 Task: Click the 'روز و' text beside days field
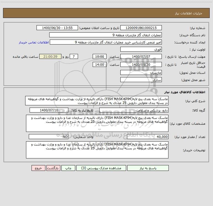pos(66,57)
